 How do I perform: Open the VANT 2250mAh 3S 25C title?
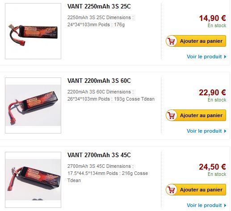pos(99,7)
